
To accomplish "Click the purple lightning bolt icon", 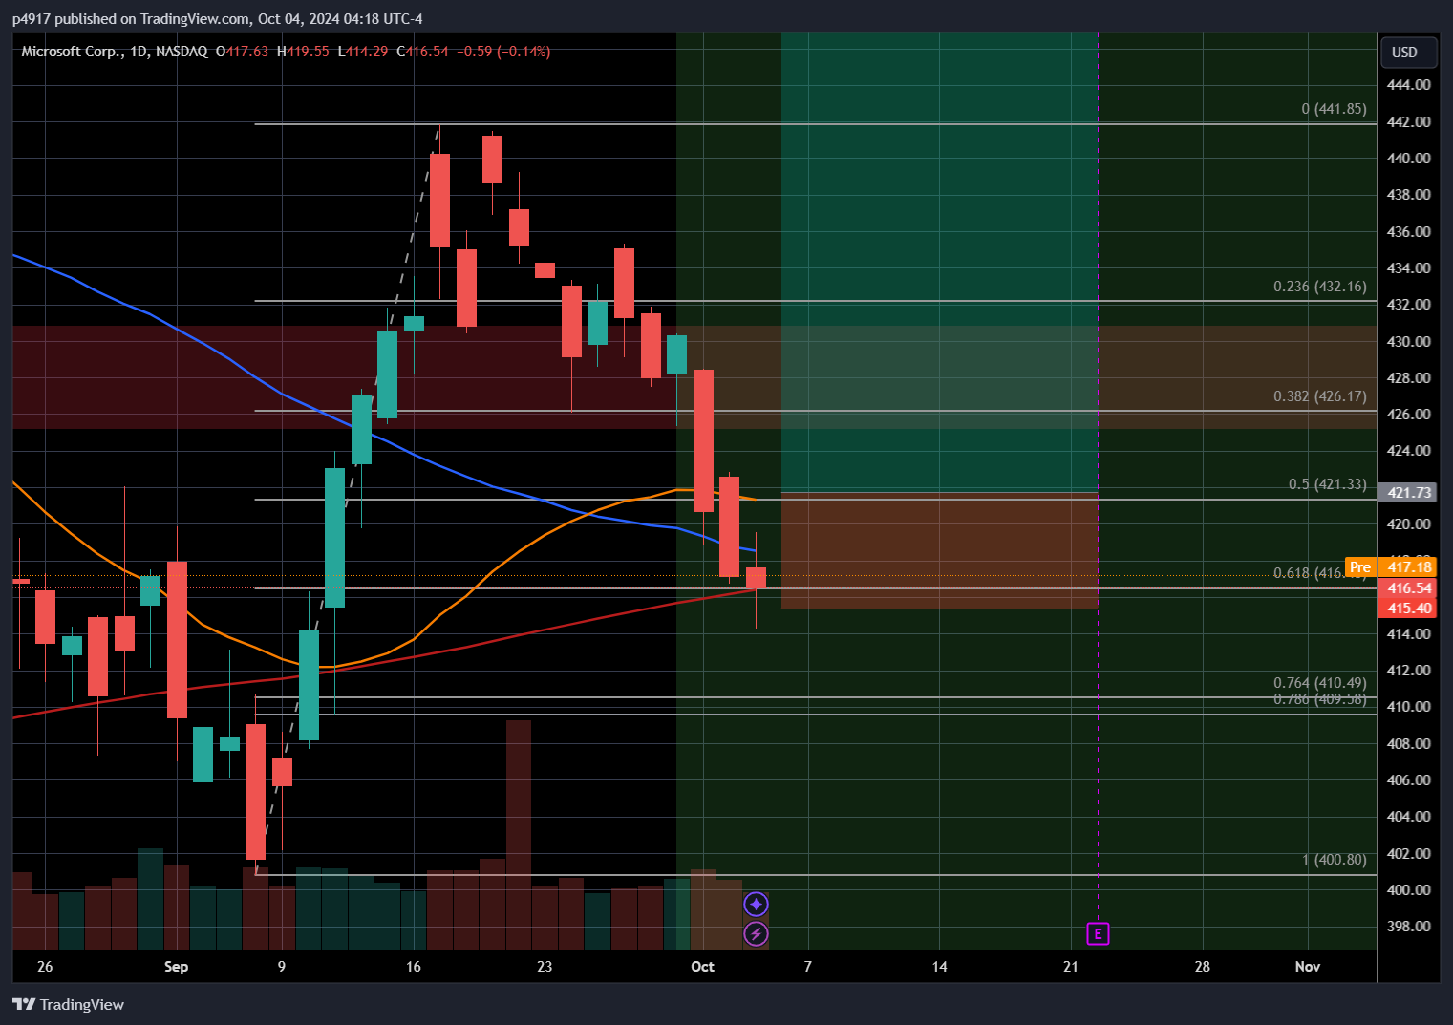I will [756, 933].
